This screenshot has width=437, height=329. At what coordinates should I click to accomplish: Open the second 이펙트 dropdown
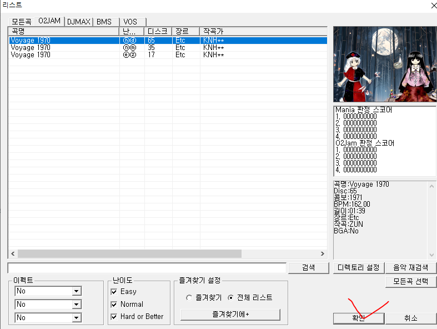[48, 304]
